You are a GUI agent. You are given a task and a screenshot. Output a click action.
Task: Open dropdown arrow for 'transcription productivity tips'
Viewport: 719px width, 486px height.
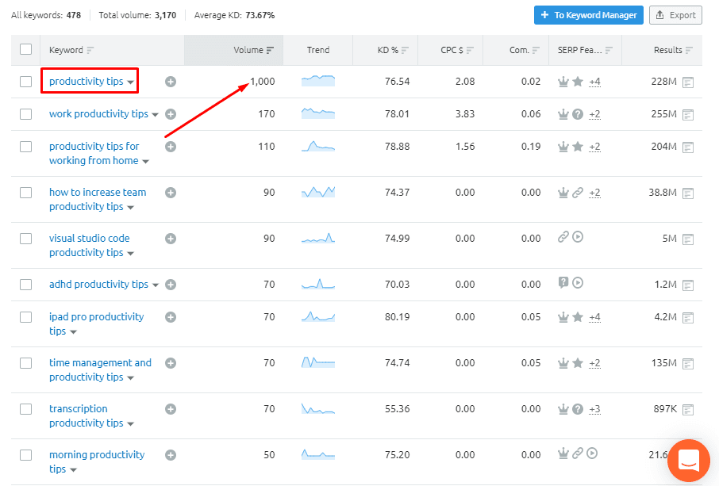click(131, 424)
